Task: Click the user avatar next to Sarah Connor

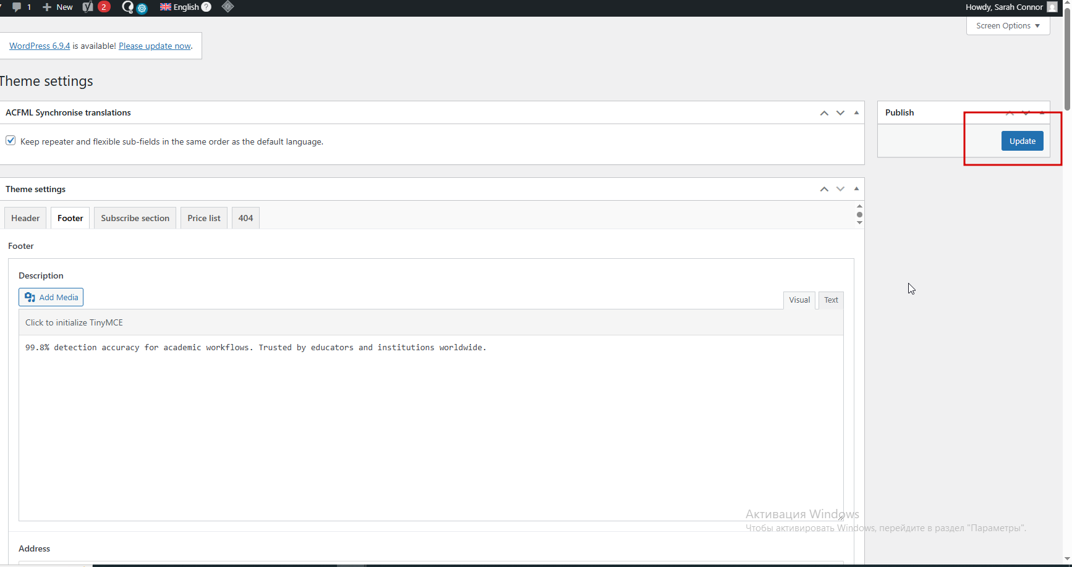Action: click(1052, 7)
